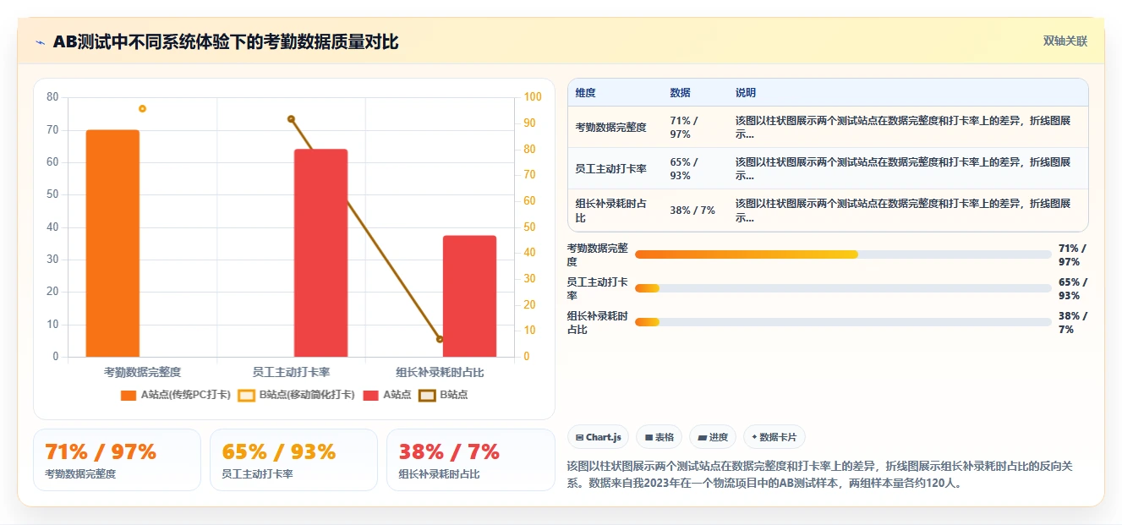Click the line point near 组长补录耗时占比 bottom
Screen dimensions: 1122x525
pos(440,339)
